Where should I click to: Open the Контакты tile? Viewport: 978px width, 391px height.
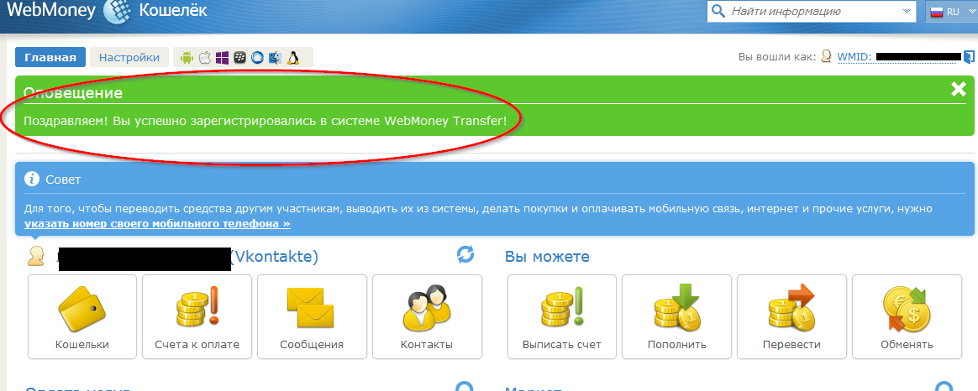tap(428, 316)
